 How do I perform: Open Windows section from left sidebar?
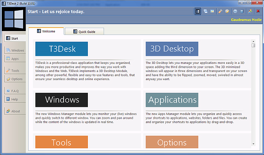click(15, 50)
